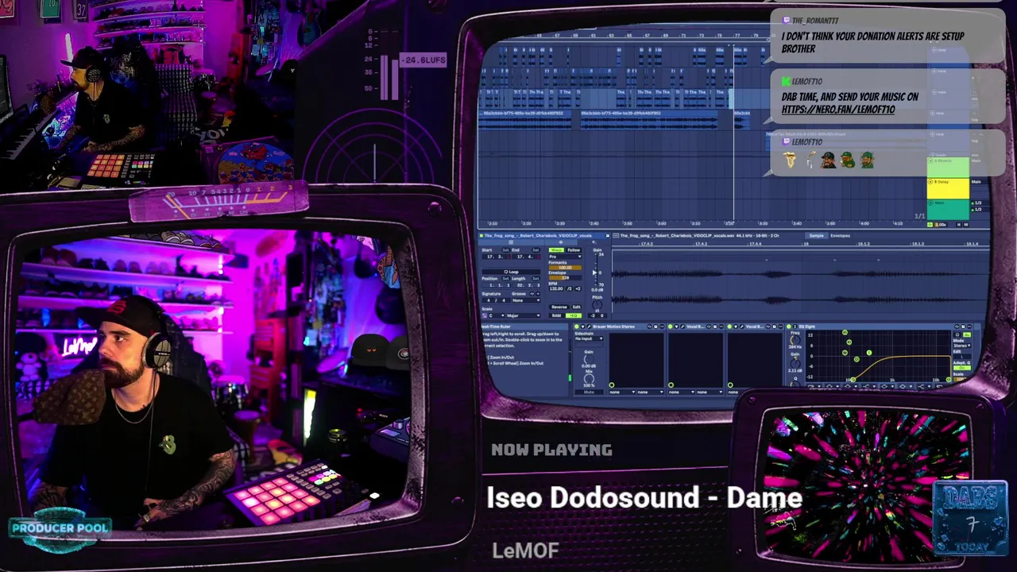Adjust the Formants 100.00 slider
1017x572 pixels.
[565, 268]
